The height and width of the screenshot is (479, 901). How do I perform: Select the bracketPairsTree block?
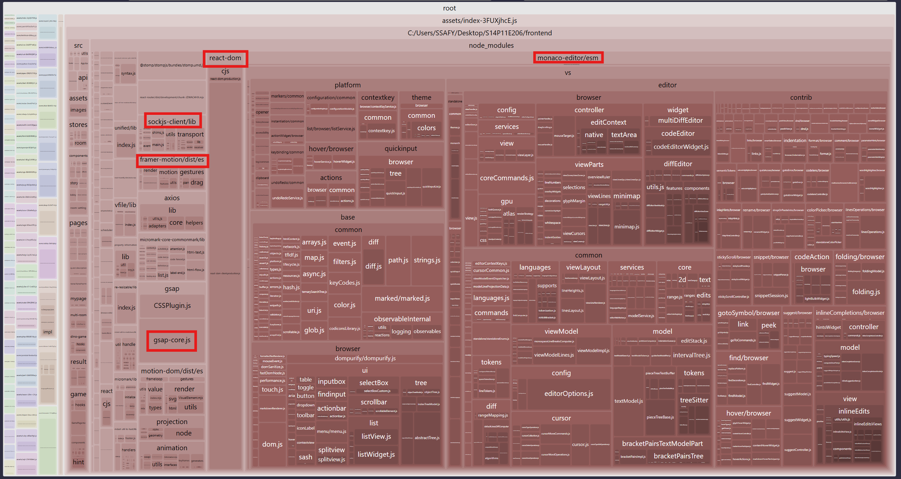tap(678, 456)
